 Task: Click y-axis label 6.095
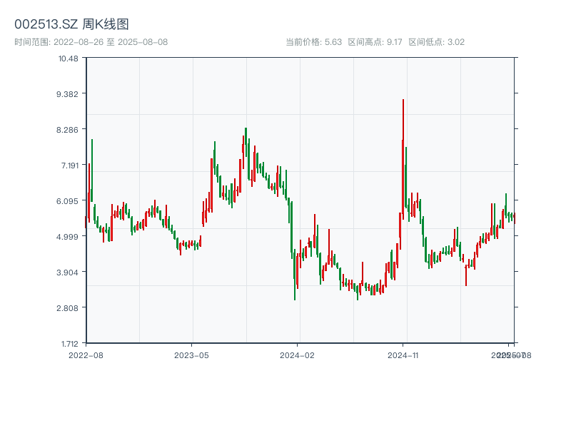click(x=67, y=201)
